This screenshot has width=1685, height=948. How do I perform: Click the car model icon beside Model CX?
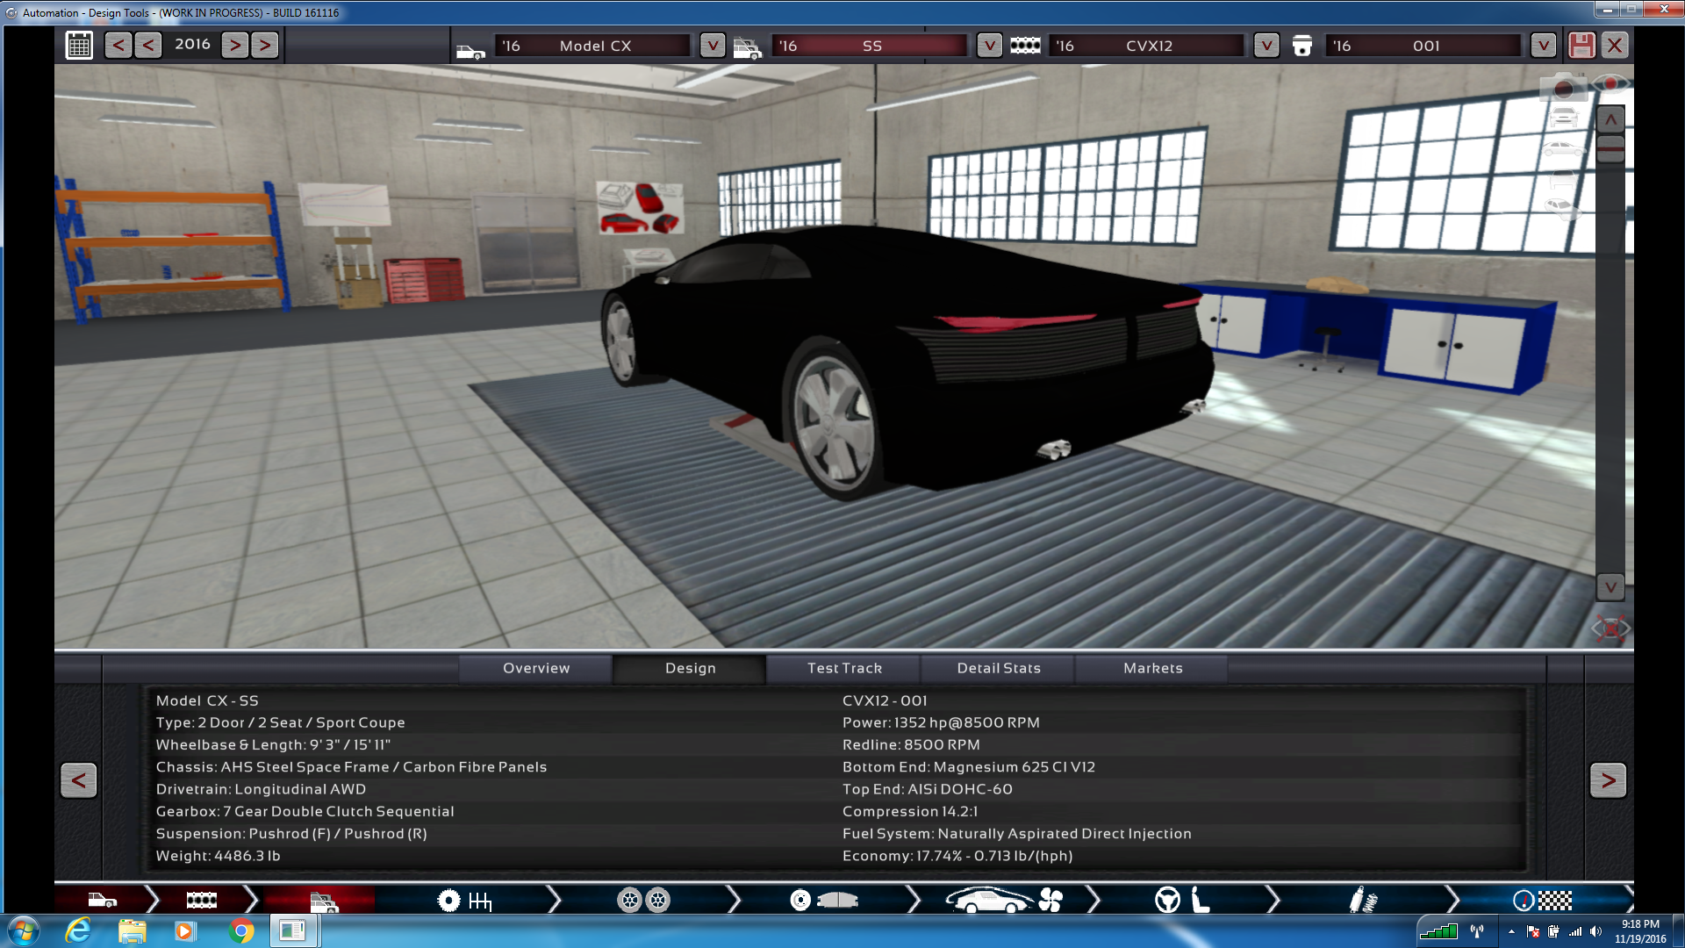coord(470,51)
